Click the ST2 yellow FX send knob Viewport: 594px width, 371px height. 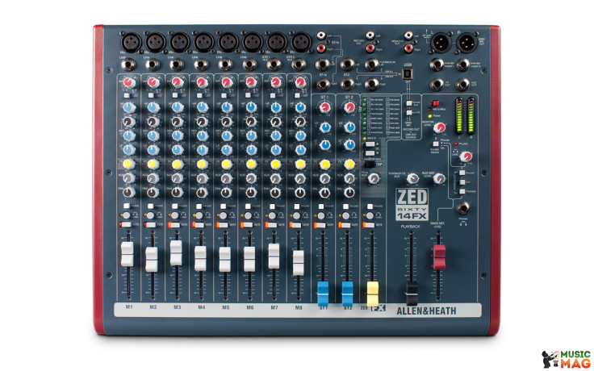pyautogui.click(x=349, y=165)
